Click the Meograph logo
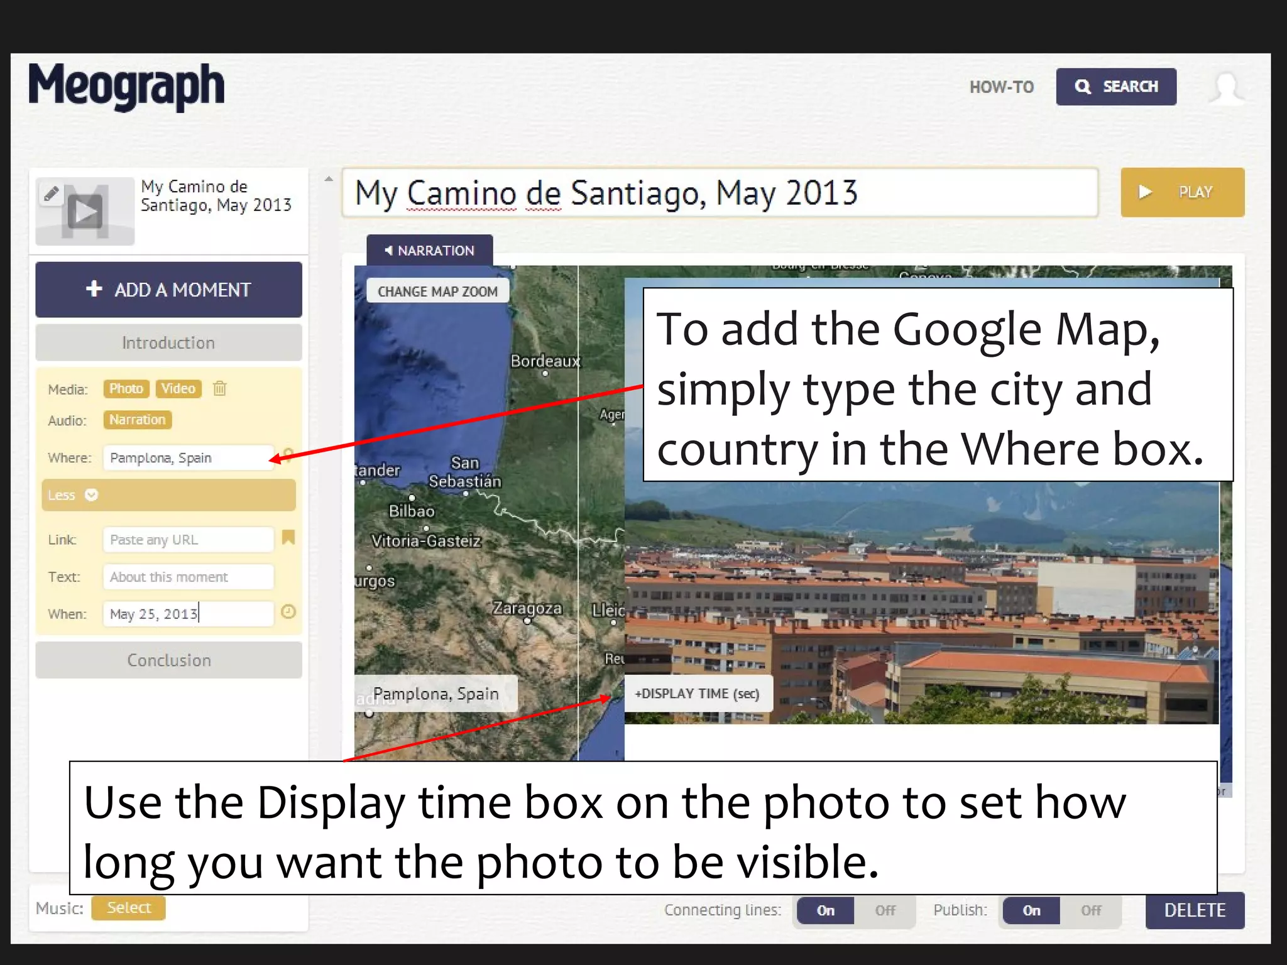 (126, 87)
